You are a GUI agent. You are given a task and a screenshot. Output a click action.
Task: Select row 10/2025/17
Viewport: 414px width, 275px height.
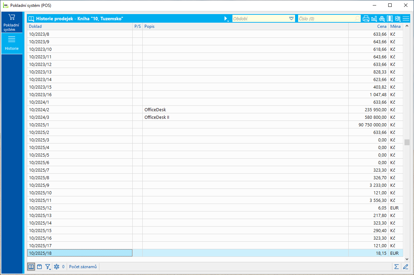[x=215, y=245]
